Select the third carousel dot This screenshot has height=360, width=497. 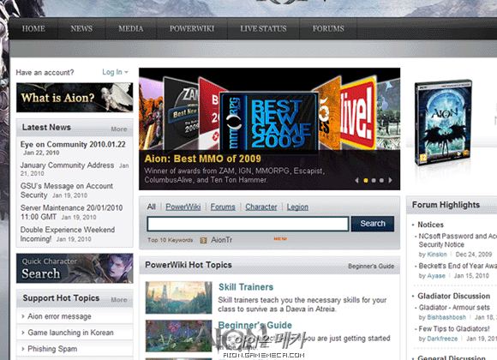tap(381, 180)
